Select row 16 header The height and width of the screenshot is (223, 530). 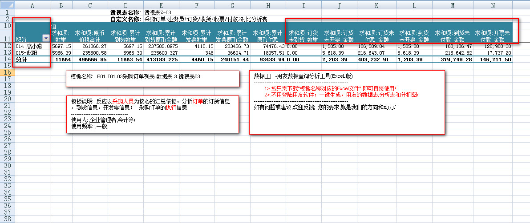point(7,72)
